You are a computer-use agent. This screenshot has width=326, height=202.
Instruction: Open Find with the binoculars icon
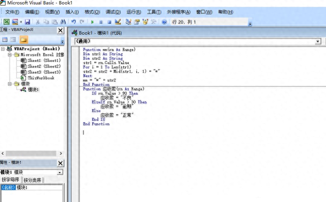click(63, 22)
